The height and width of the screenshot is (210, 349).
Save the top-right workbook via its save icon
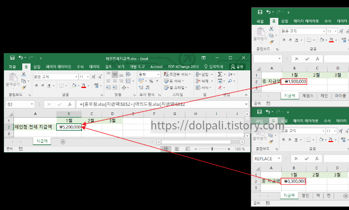pos(260,12)
